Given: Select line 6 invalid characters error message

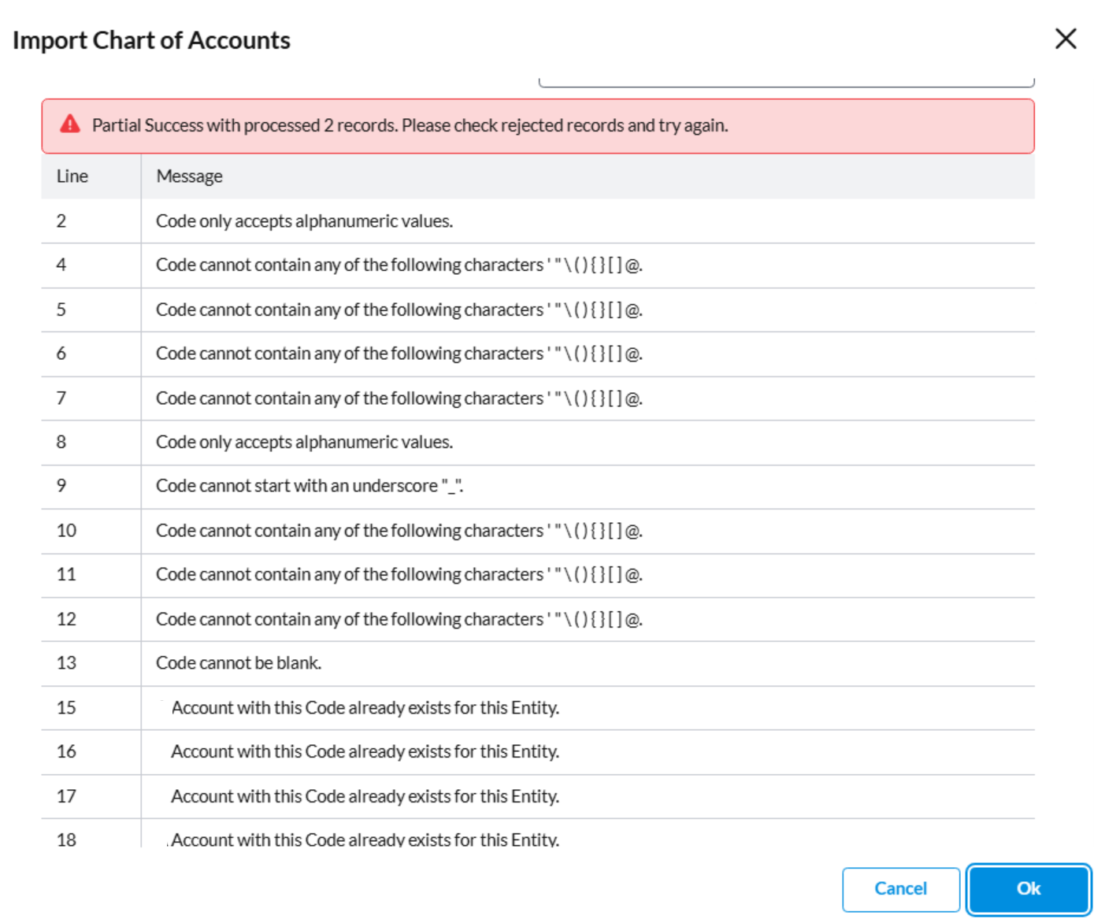Looking at the screenshot, I should 399,354.
